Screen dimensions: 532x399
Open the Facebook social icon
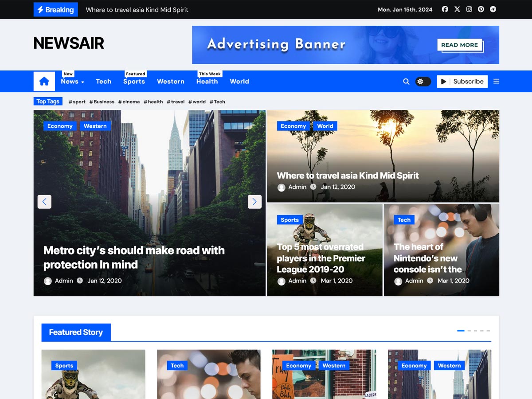tap(445, 9)
